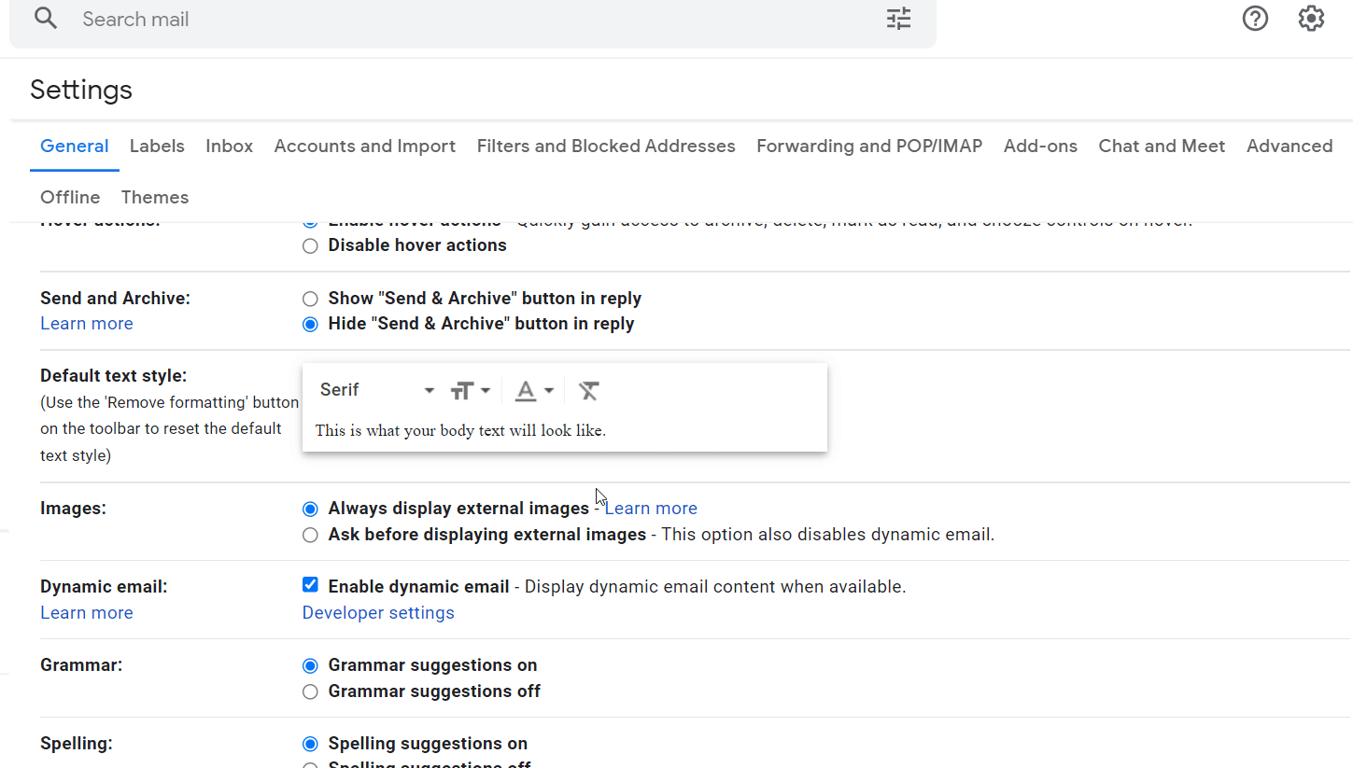
Task: Open the text color picker
Action: pyautogui.click(x=535, y=390)
